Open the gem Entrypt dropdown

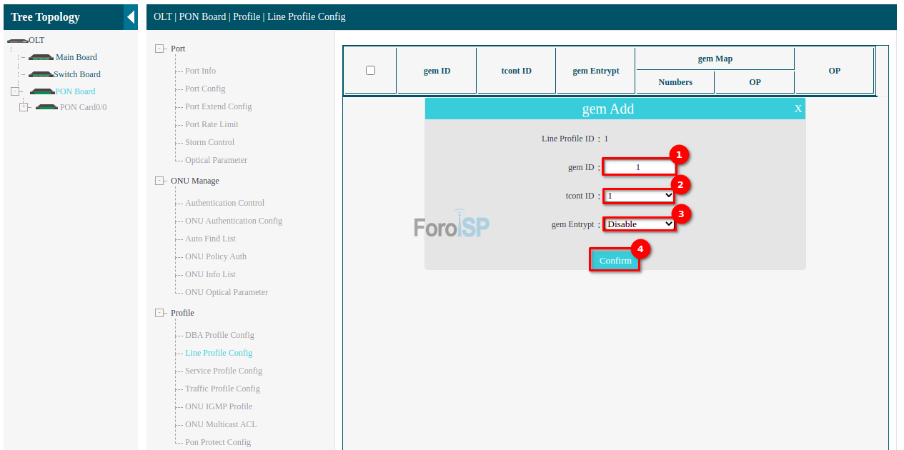(639, 224)
